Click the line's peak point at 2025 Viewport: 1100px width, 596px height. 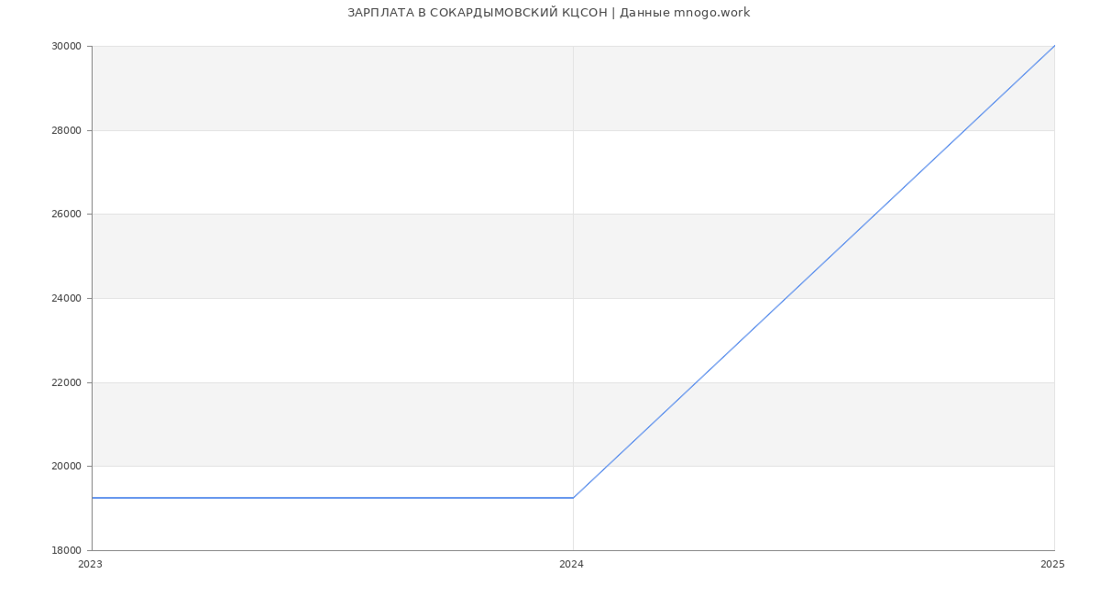click(x=1054, y=46)
